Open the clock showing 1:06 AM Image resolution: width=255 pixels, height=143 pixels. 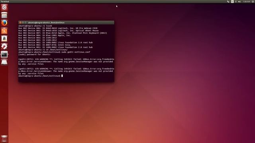(x=246, y=2)
